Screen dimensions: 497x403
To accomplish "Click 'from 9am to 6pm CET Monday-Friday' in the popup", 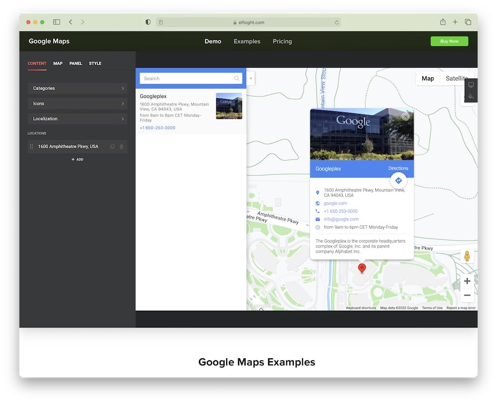I will pyautogui.click(x=361, y=227).
